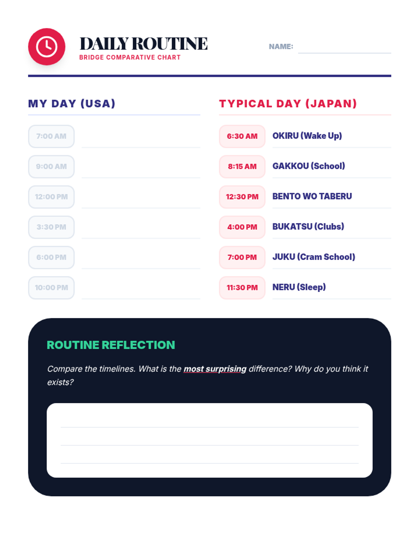
Task: Click the My Day (USA) heading
Action: click(72, 103)
